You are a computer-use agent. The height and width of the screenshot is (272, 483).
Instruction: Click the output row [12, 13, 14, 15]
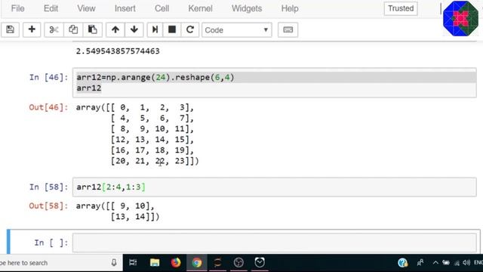point(152,139)
